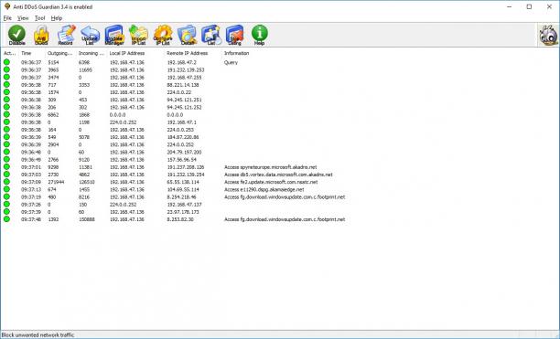This screenshot has width=560, height=339.
Task: Click the Import IP List icon
Action: [138, 35]
